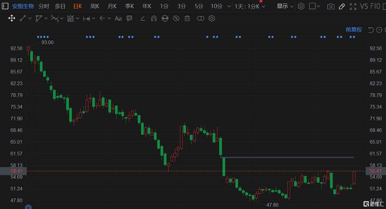Select the wave pattern 1-3 tool

pos(55,18)
